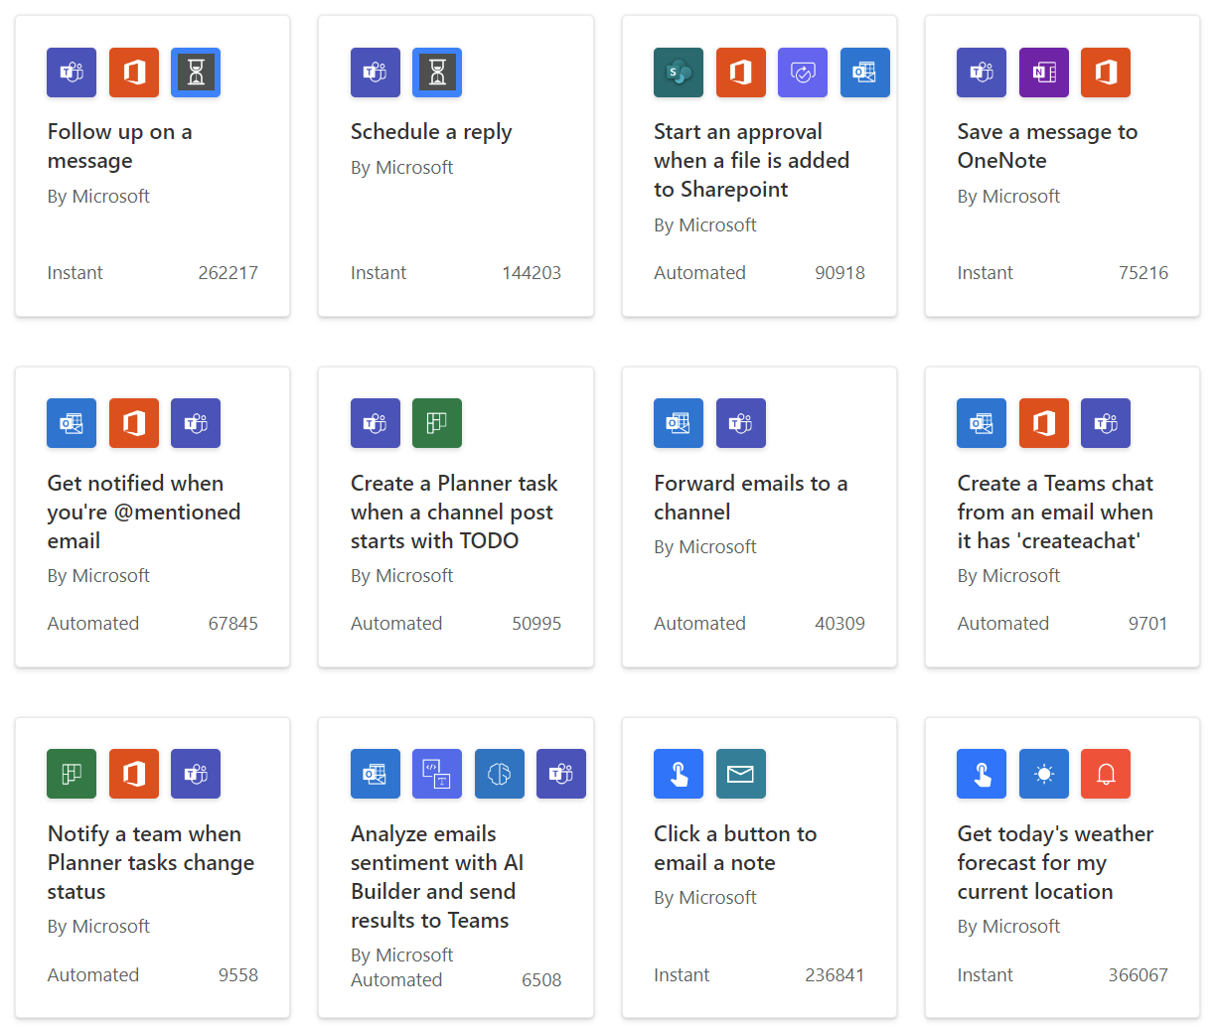Click hourglass delay icon in 'Follow up on a message' card
This screenshot has width=1220, height=1030.
(196, 73)
